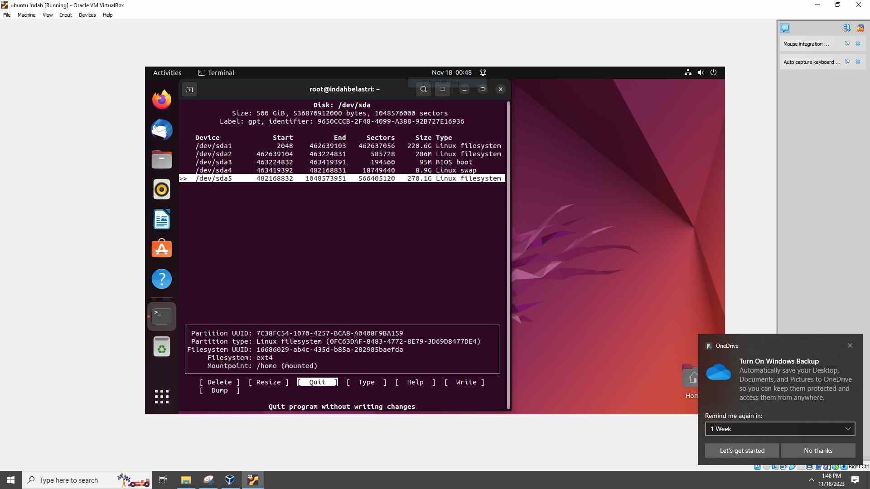Launch LibreOffice Writer from the dock
Screen dimensions: 870x489
(162, 220)
